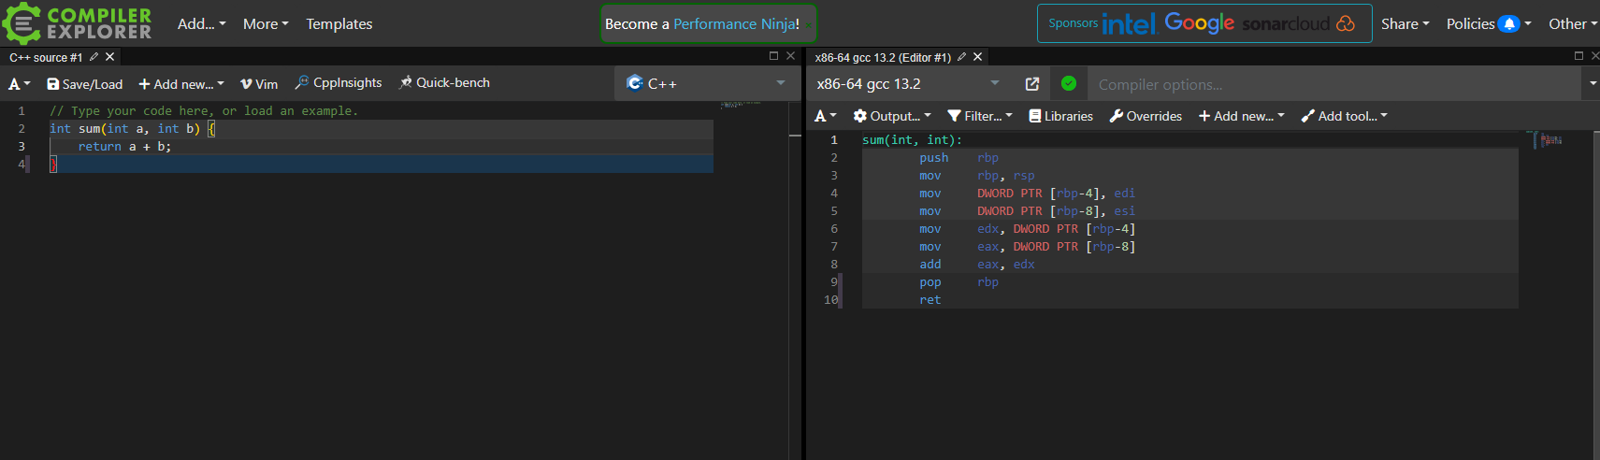Select the x86-64 gcc 13.2 (Editor #1) tab
1600x460 pixels.
(x=883, y=57)
